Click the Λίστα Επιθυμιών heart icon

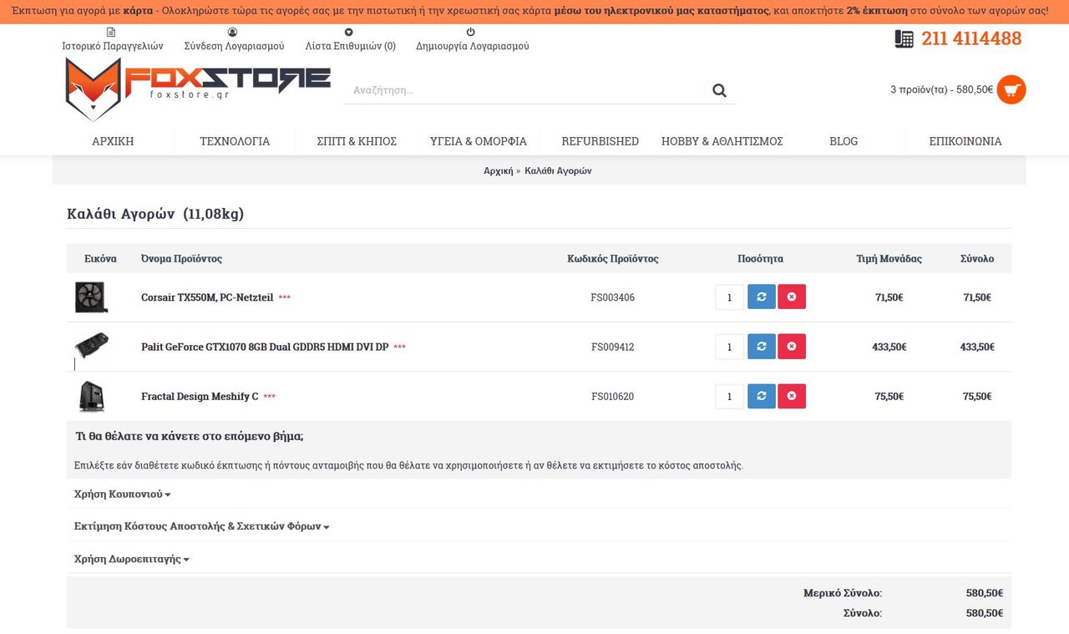coord(349,33)
